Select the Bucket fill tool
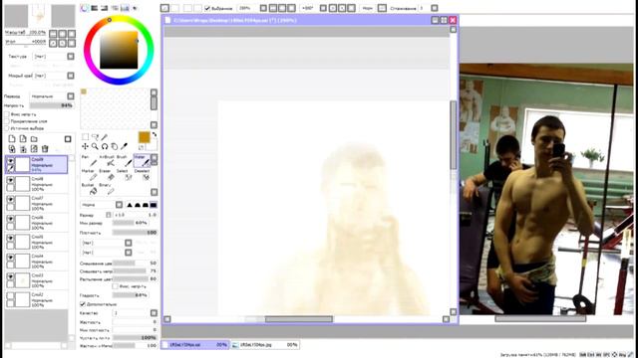The width and height of the screenshot is (638, 358). (x=90, y=189)
